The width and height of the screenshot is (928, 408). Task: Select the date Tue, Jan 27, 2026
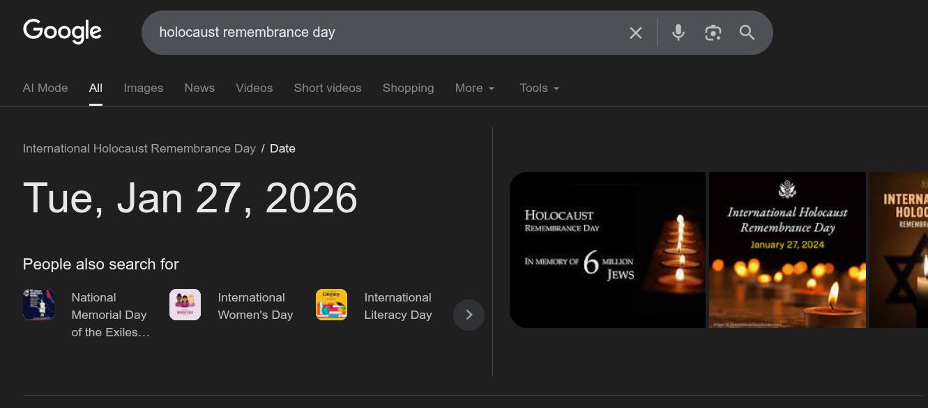click(190, 198)
